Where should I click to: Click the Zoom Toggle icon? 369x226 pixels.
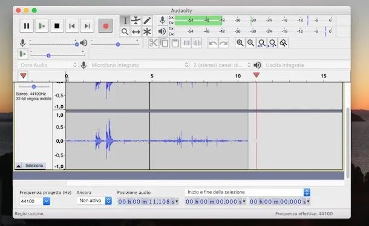click(x=283, y=43)
